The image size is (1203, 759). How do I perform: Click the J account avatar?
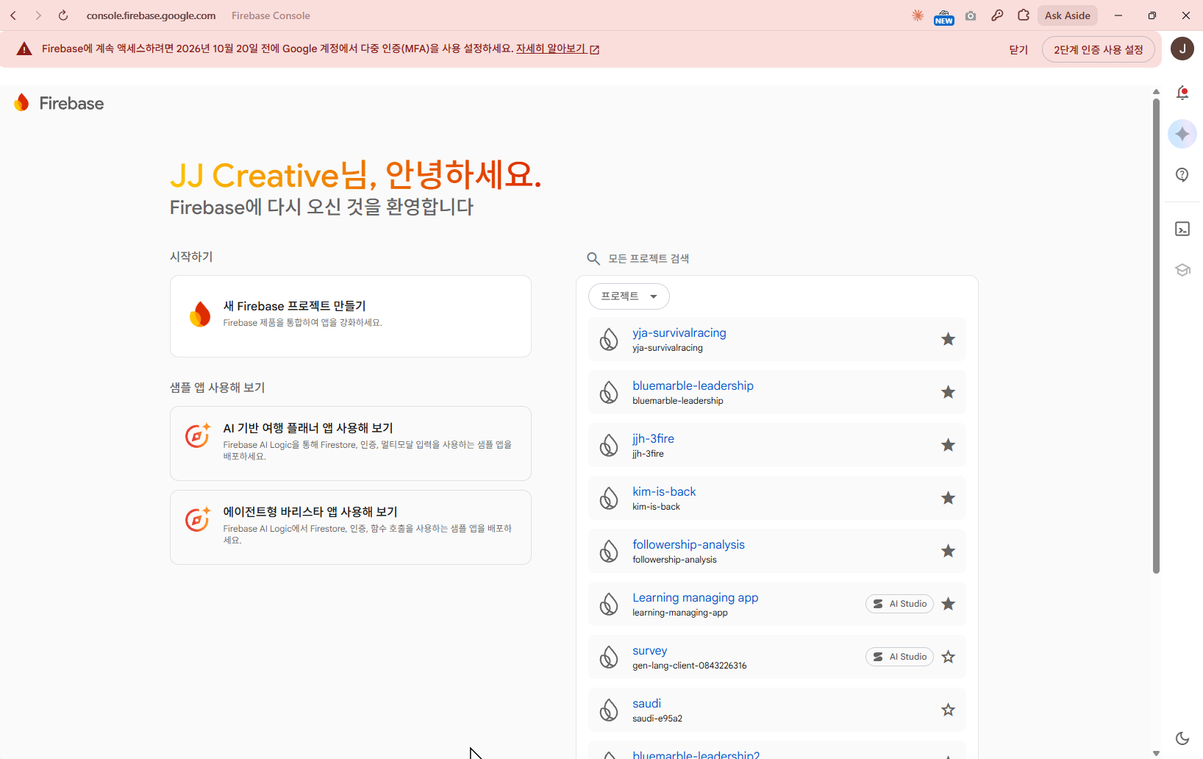1182,49
